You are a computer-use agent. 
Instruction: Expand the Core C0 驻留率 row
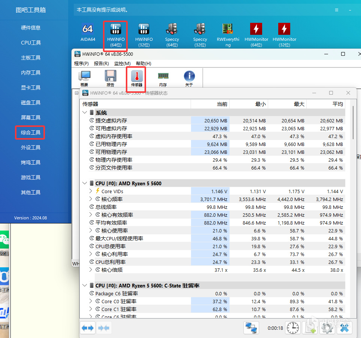pos(91,301)
